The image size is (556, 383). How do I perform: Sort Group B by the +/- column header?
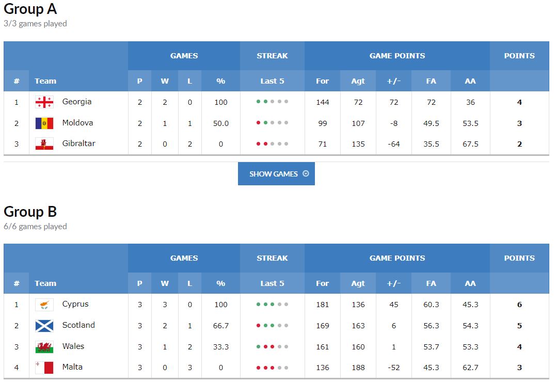click(393, 283)
